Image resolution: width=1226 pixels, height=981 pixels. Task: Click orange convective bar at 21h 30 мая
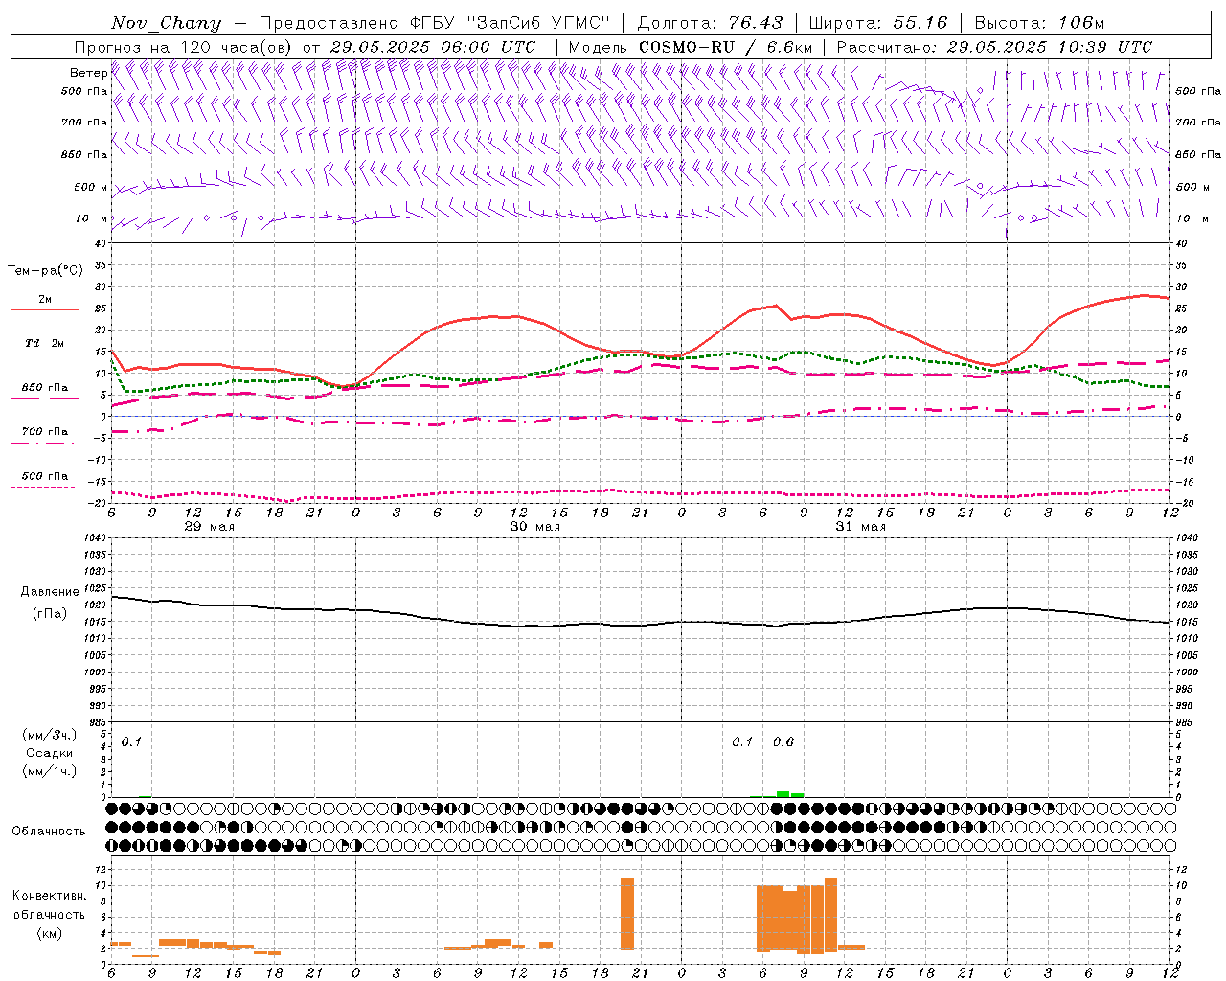pyautogui.click(x=627, y=914)
